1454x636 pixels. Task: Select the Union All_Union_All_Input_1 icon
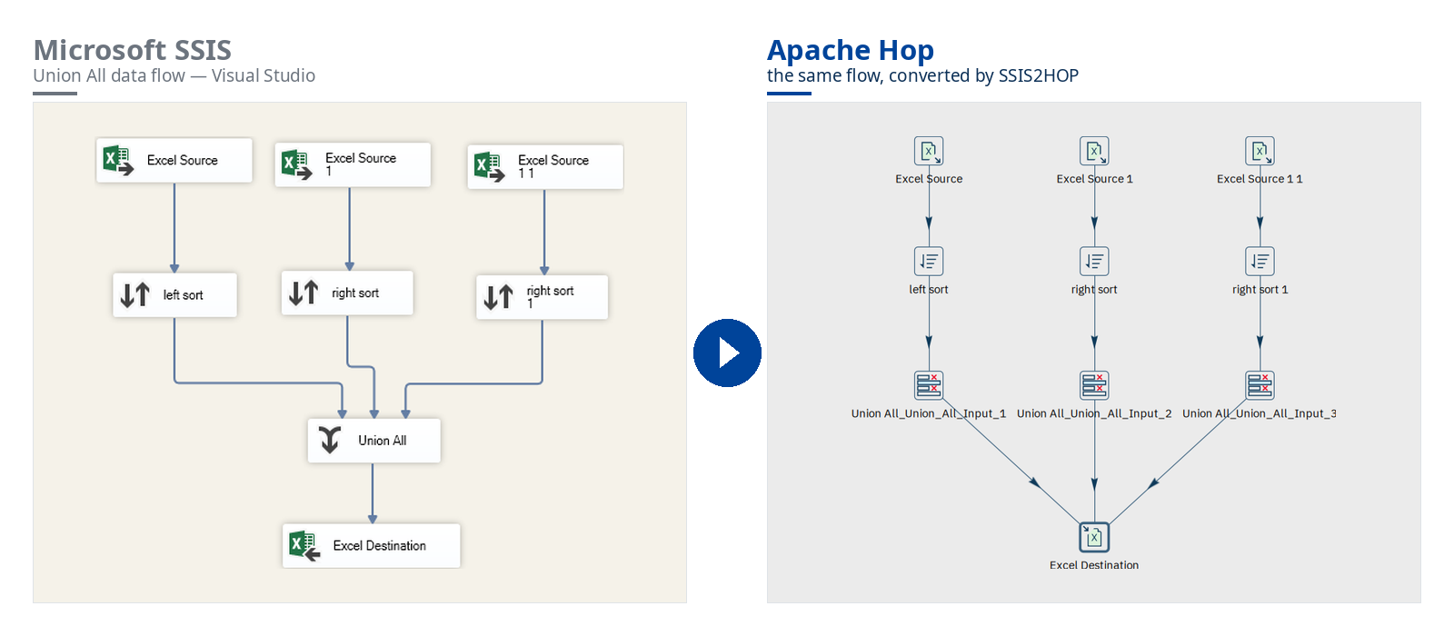tap(929, 385)
